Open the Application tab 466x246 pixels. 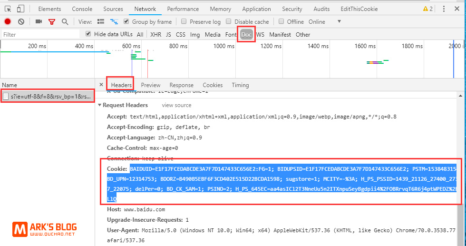click(256, 9)
